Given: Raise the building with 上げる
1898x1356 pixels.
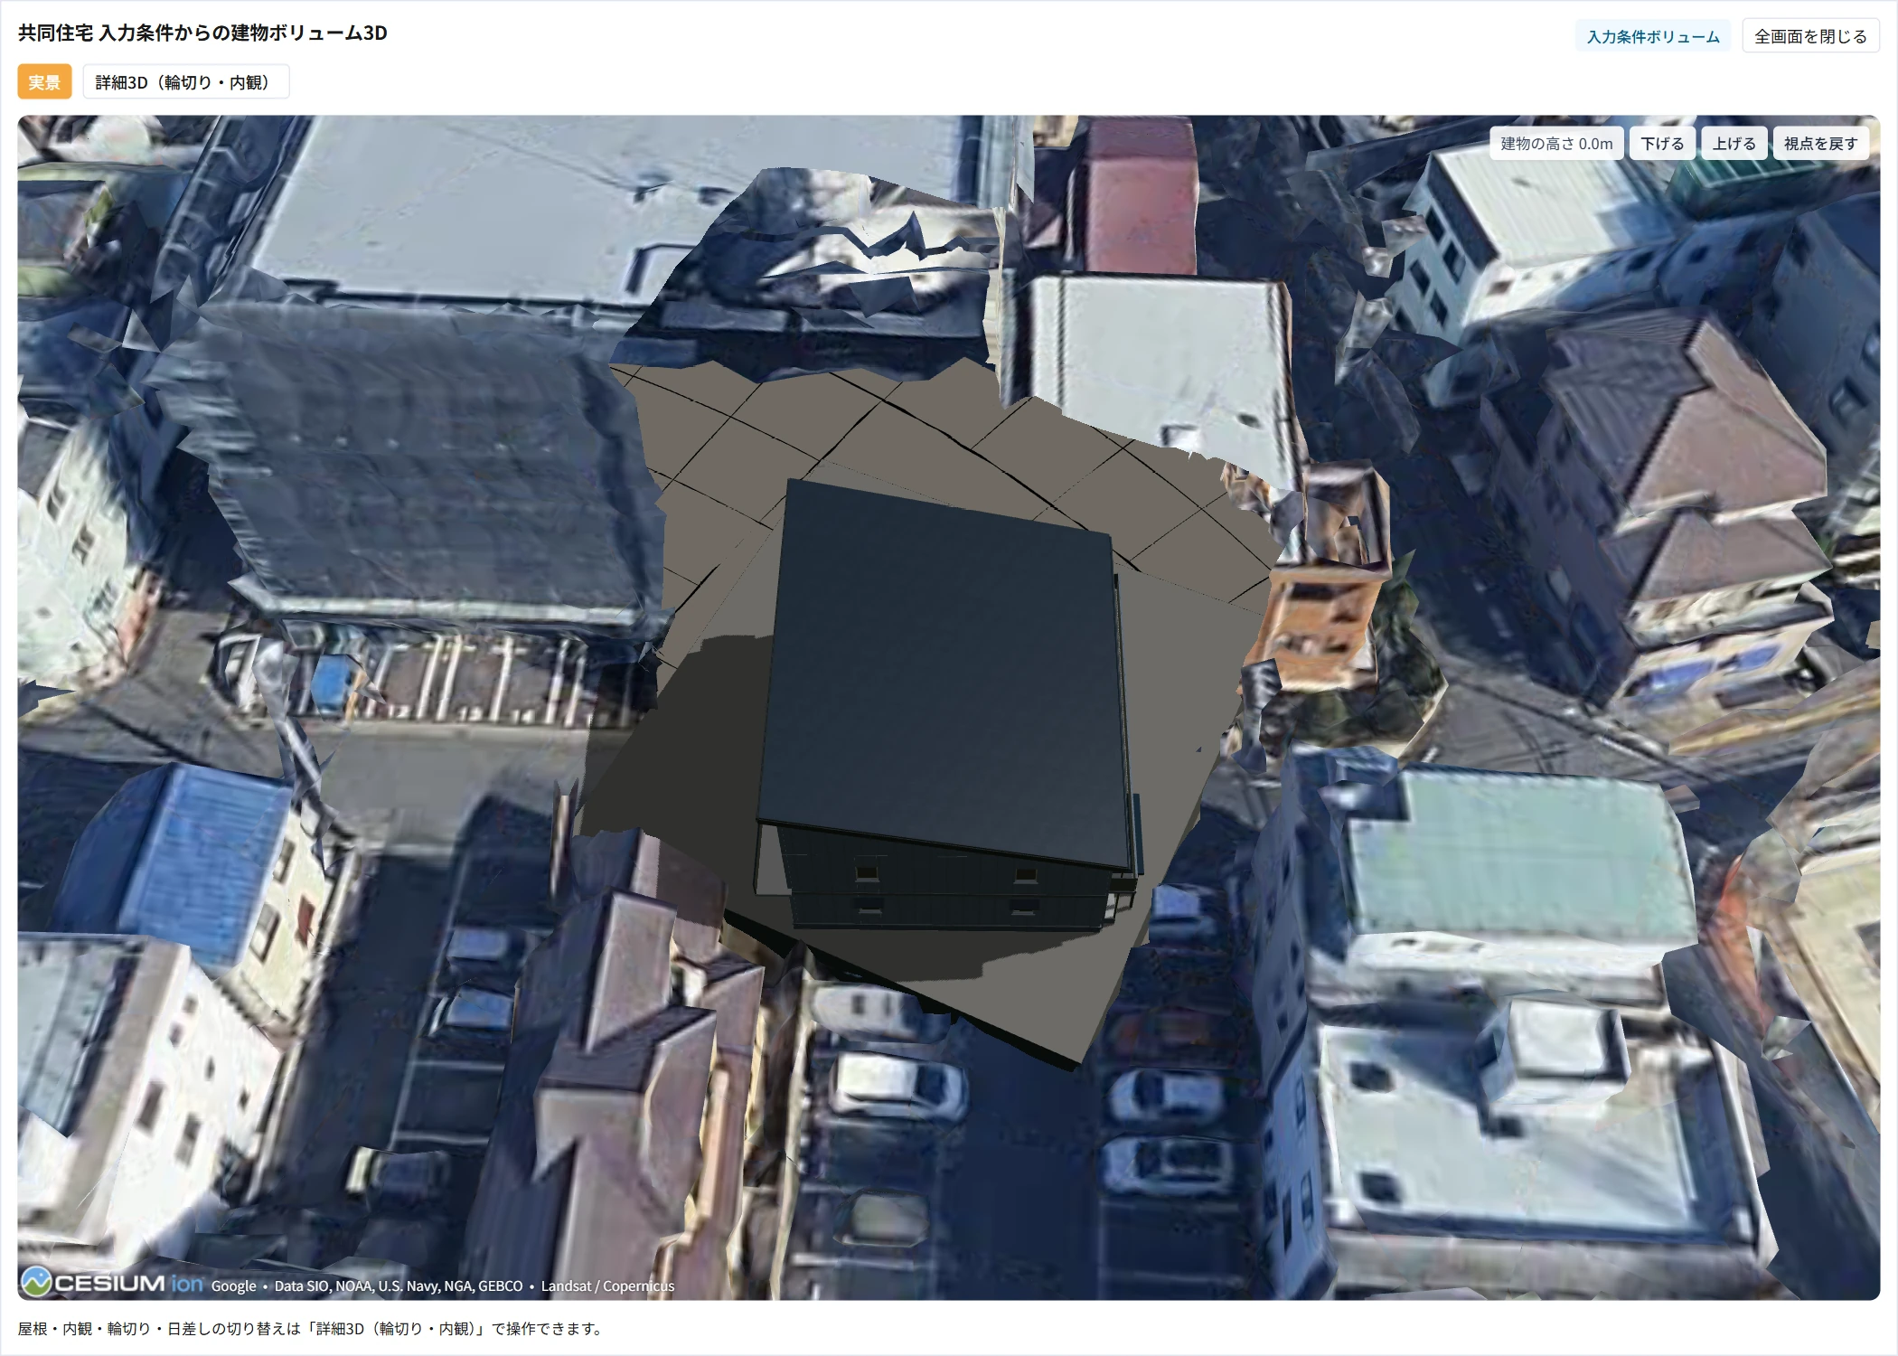Looking at the screenshot, I should (1734, 144).
